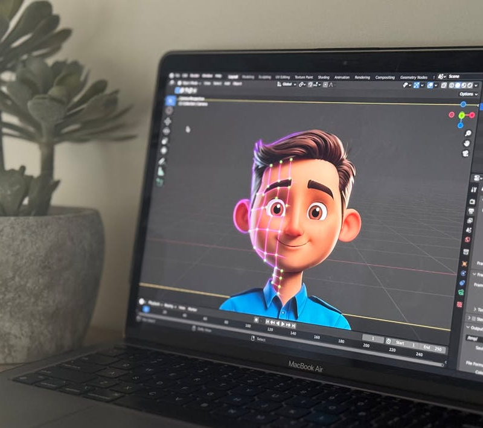Switch to rendered viewport shading
483x428 pixels.
[x=470, y=85]
